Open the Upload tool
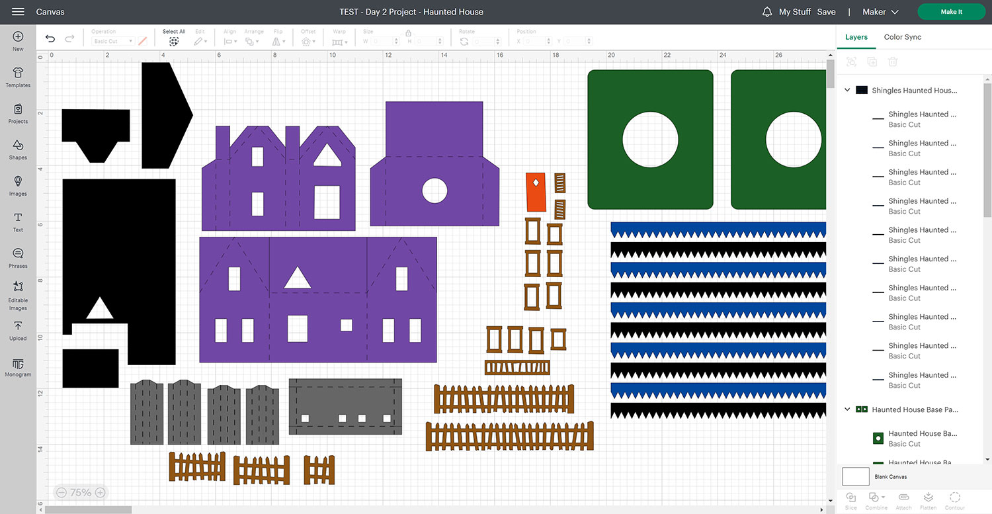Image resolution: width=992 pixels, height=514 pixels. coord(18,329)
